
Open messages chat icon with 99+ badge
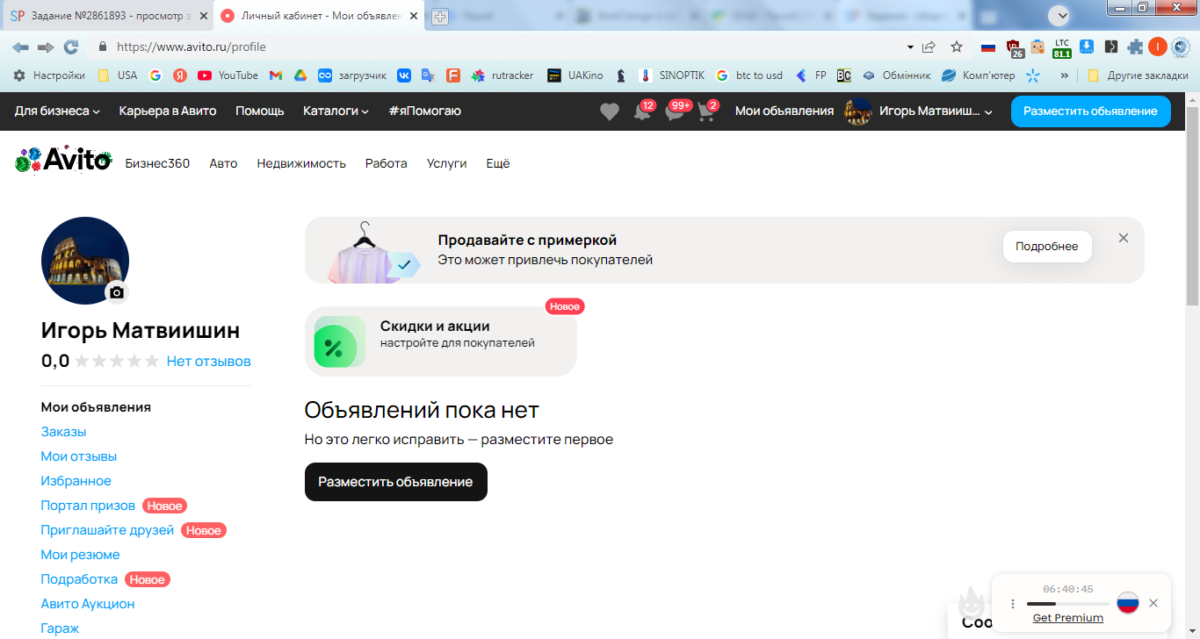coord(676,111)
